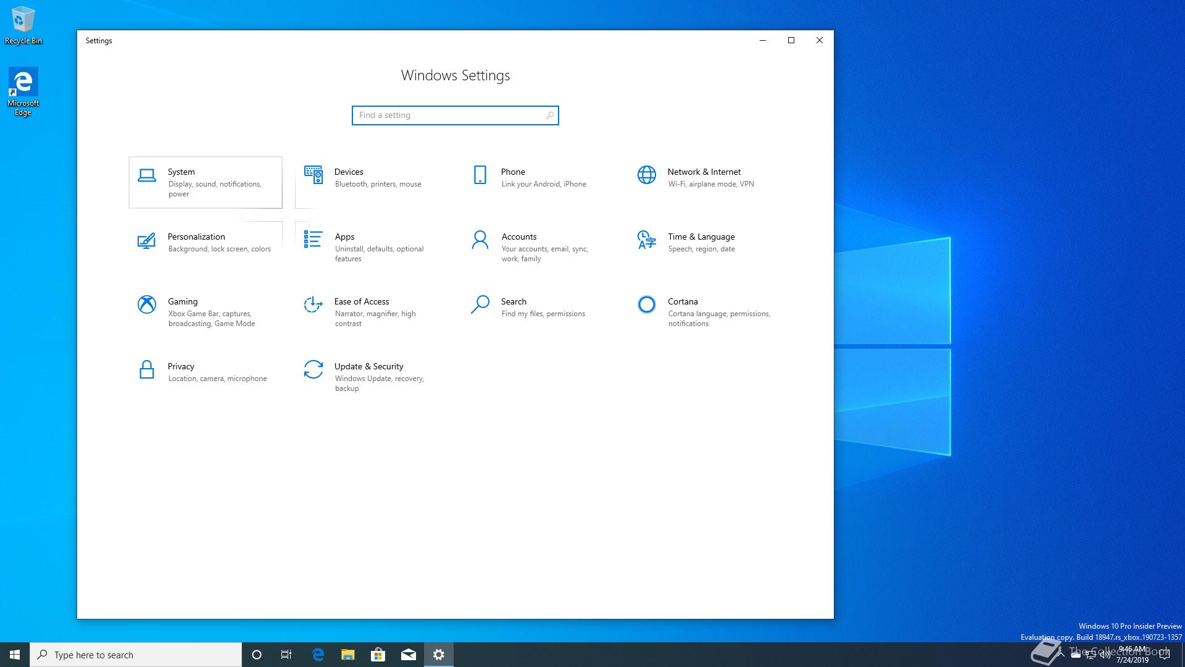Click the Settings gear in the taskbar
This screenshot has height=667, width=1185.
(439, 655)
